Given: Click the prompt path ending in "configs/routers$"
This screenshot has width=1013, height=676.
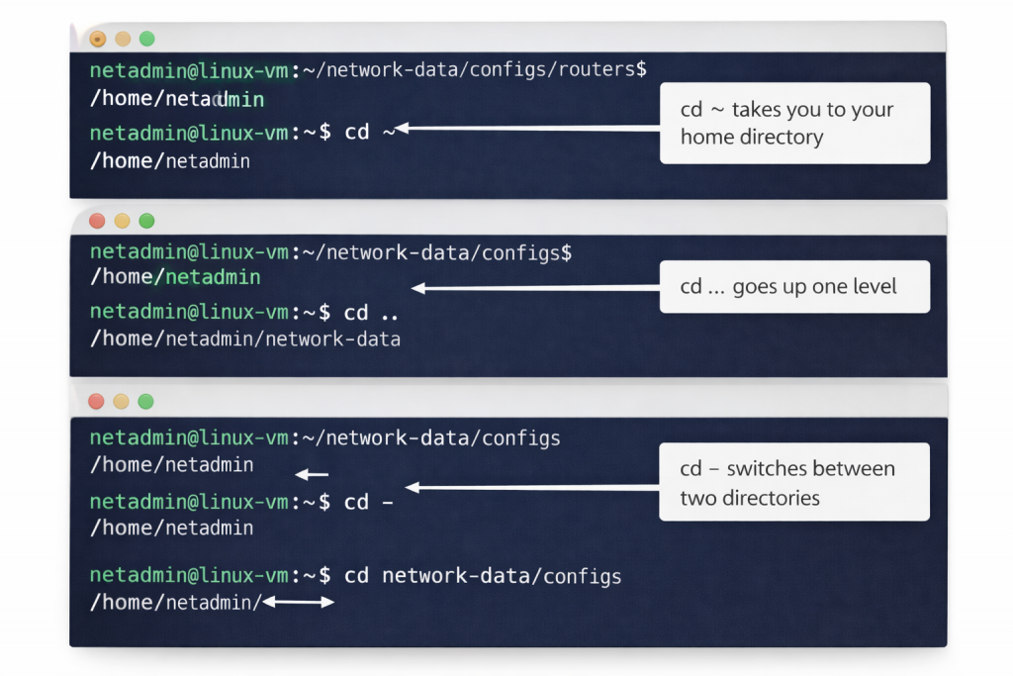Looking at the screenshot, I should [x=485, y=69].
